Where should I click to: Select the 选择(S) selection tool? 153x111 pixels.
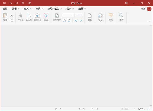click(x=29, y=17)
